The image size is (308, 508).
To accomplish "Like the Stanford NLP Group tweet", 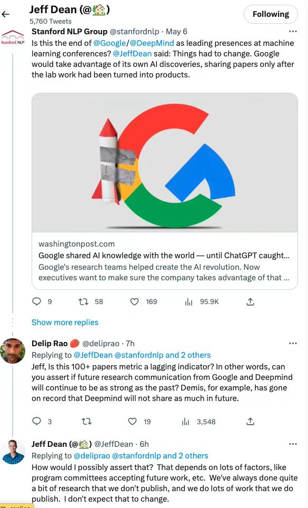I will coord(135,301).
